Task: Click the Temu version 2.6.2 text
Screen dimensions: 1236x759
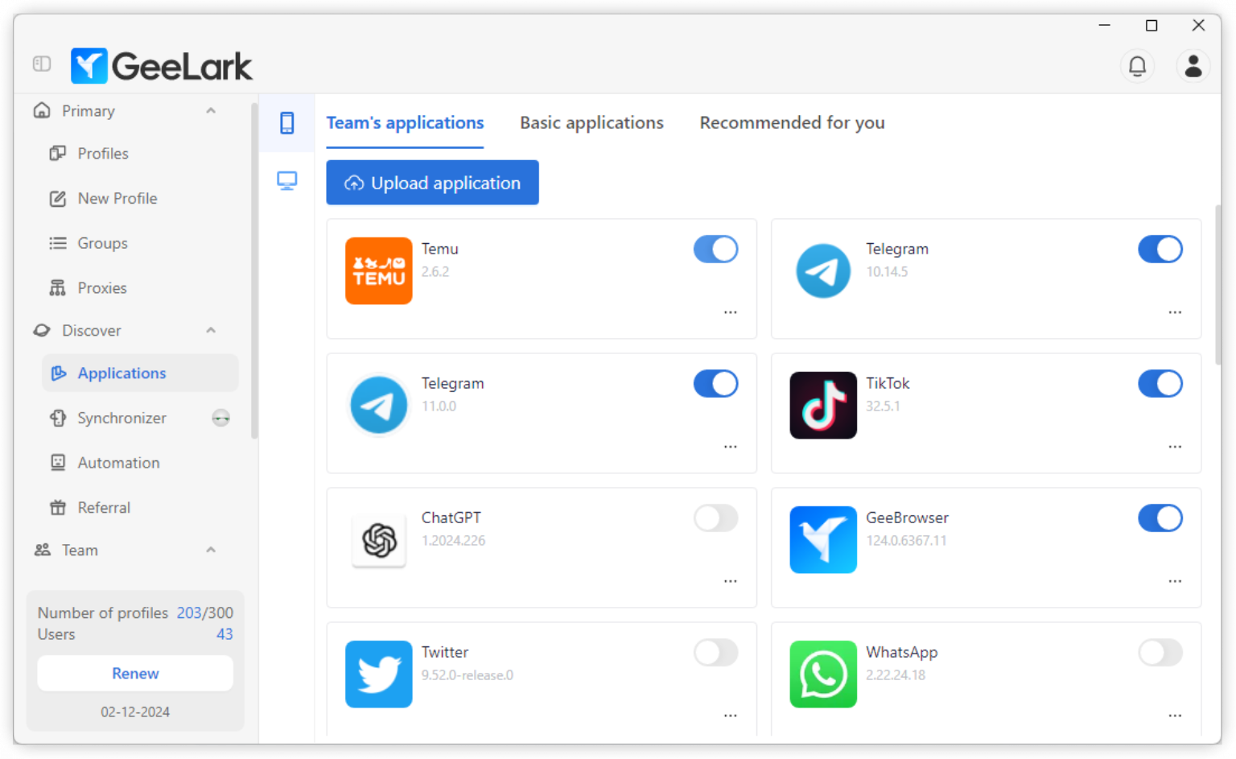Action: pyautogui.click(x=435, y=272)
